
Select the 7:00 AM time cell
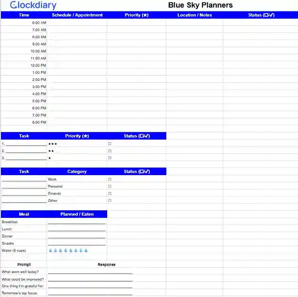(24, 30)
